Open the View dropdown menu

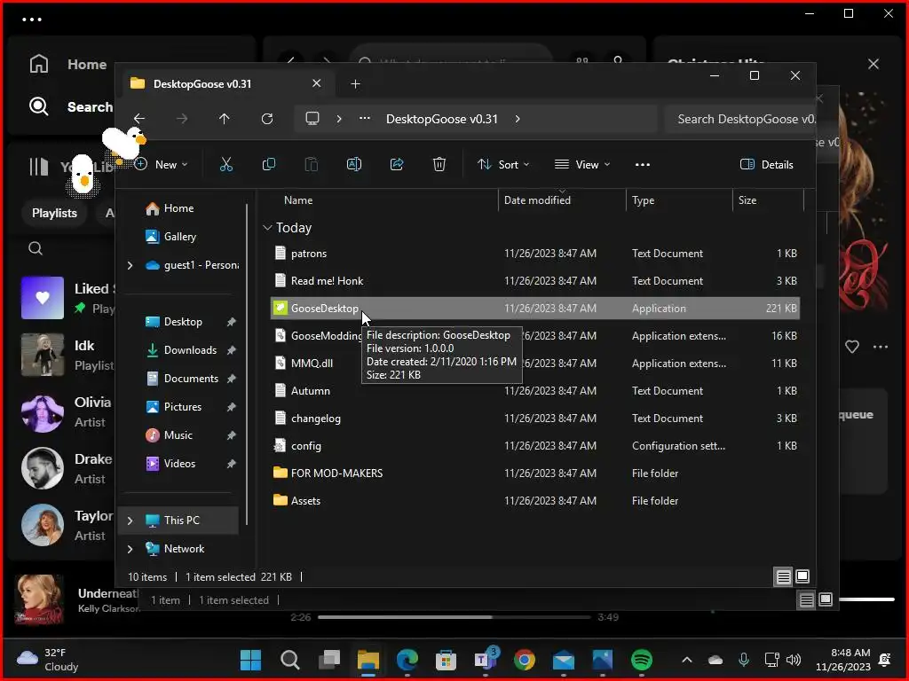(x=581, y=164)
